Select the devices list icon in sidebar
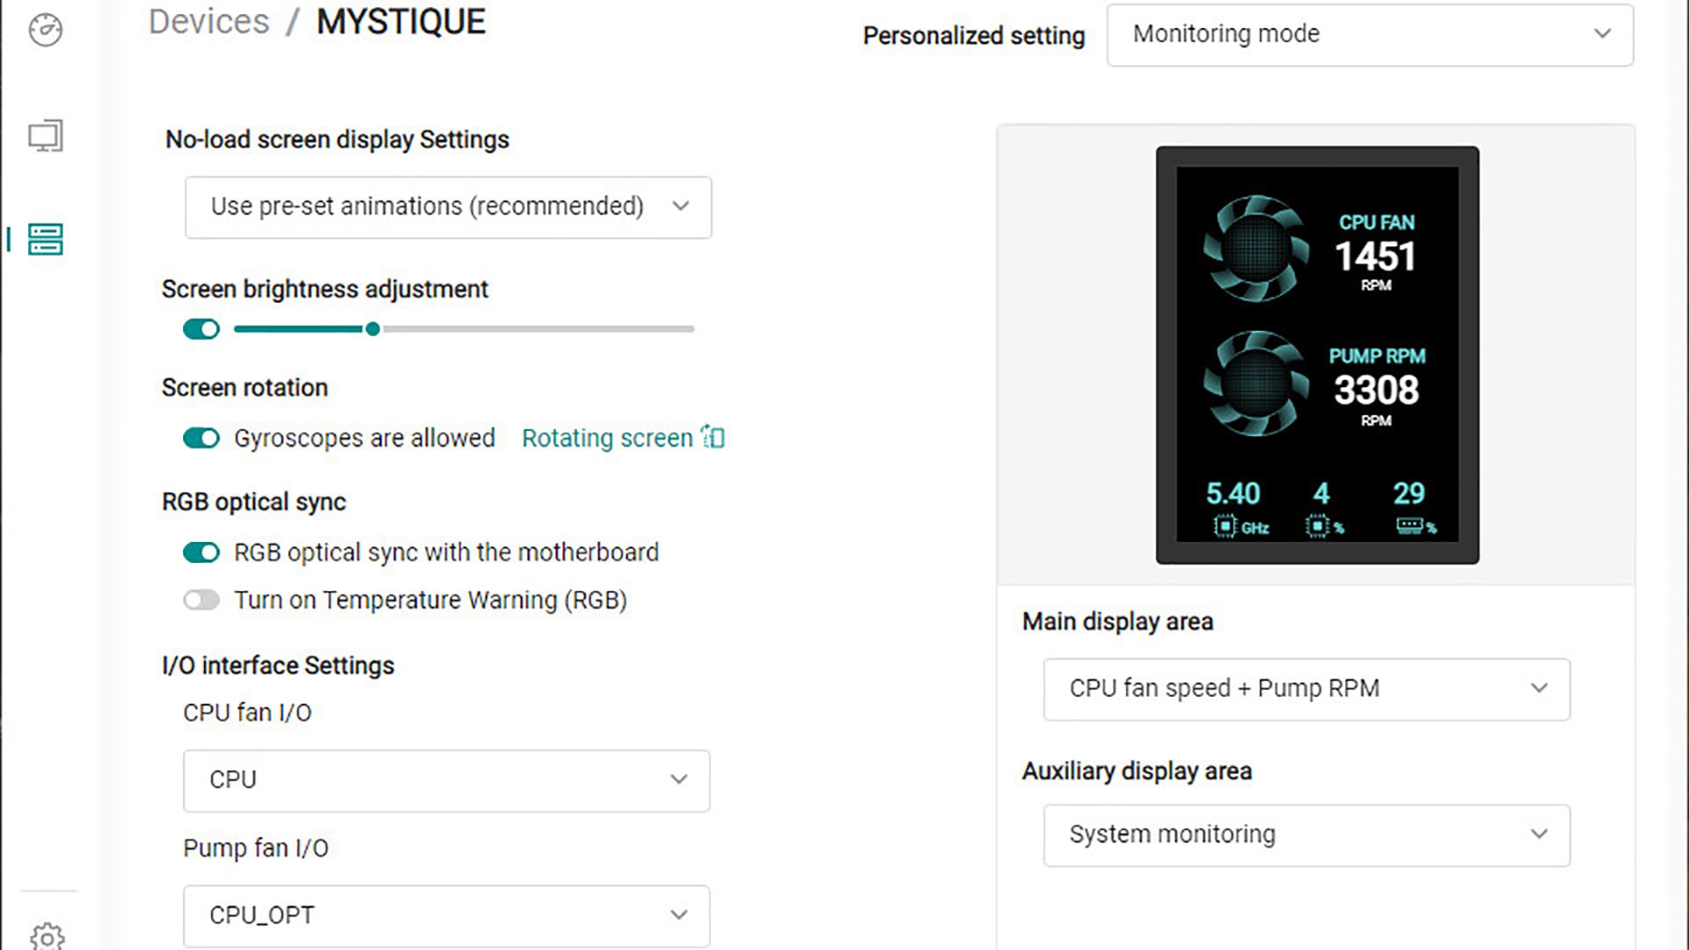 coord(46,239)
